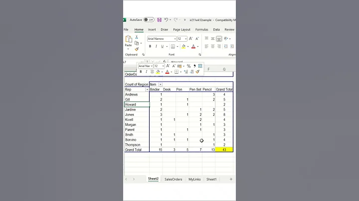Image resolution: width=359 pixels, height=201 pixels.
Task: Switch to the Formulas ribbon tab
Action: click(x=202, y=29)
